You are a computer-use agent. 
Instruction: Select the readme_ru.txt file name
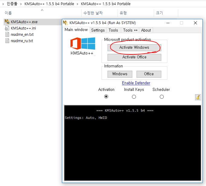22,41
